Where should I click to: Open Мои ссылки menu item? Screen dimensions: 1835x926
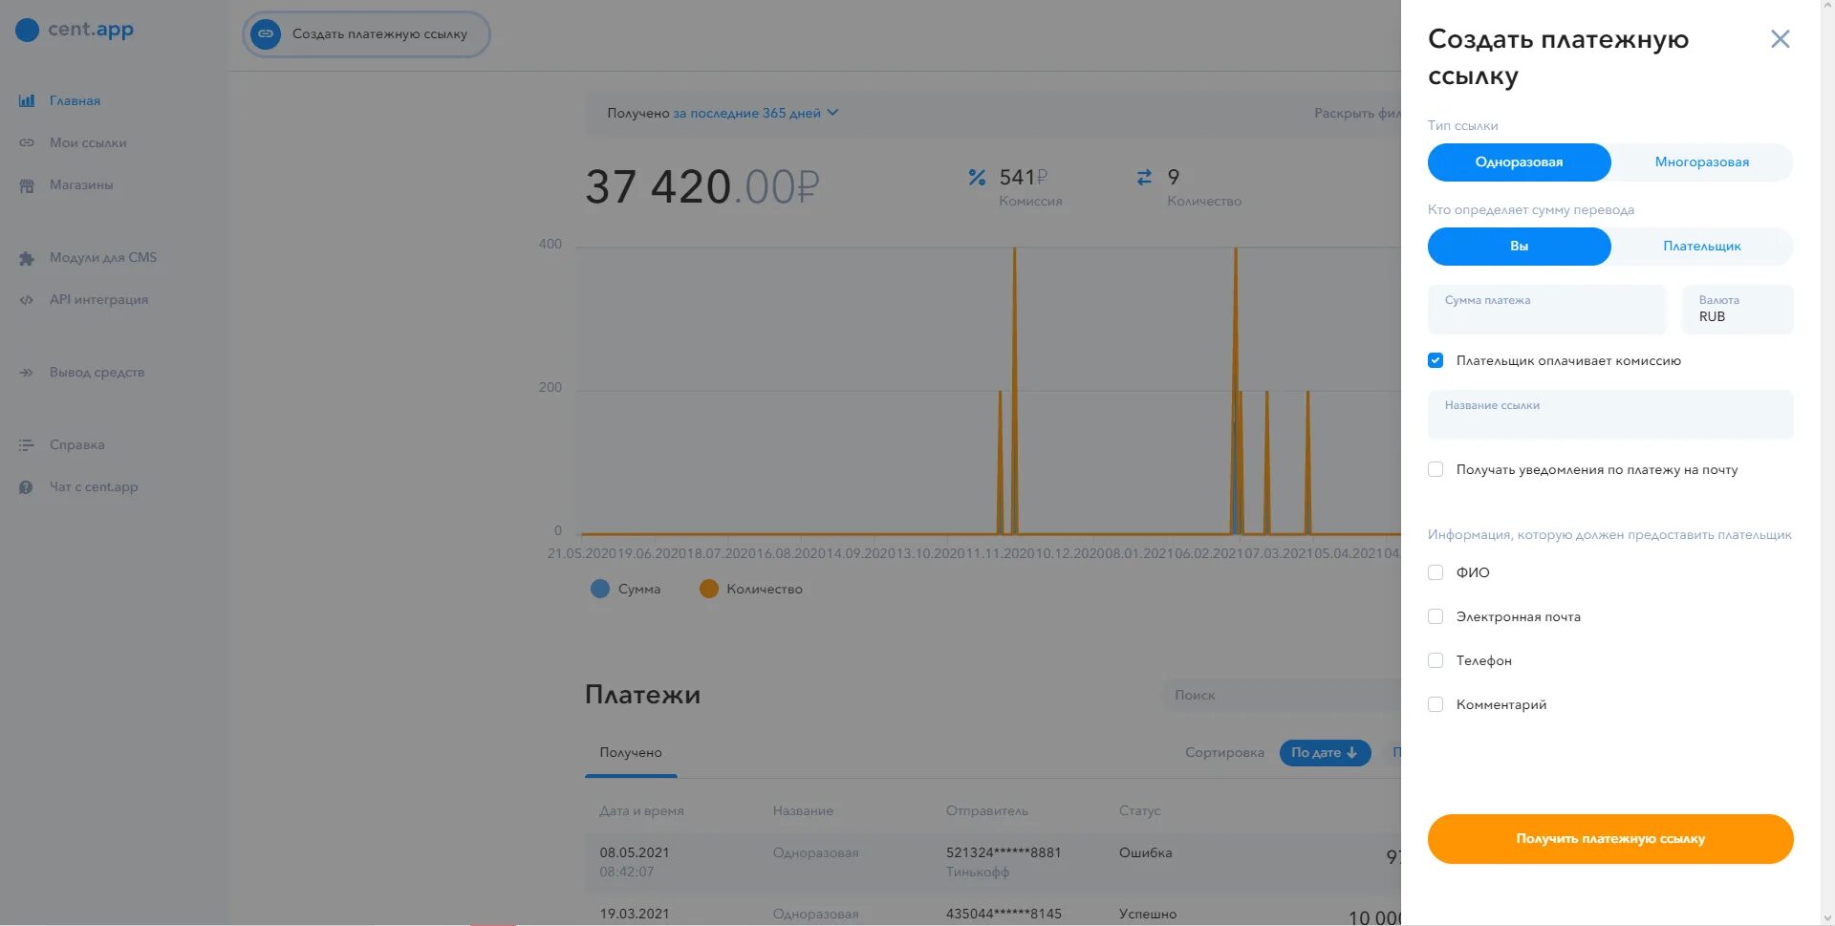88,142
